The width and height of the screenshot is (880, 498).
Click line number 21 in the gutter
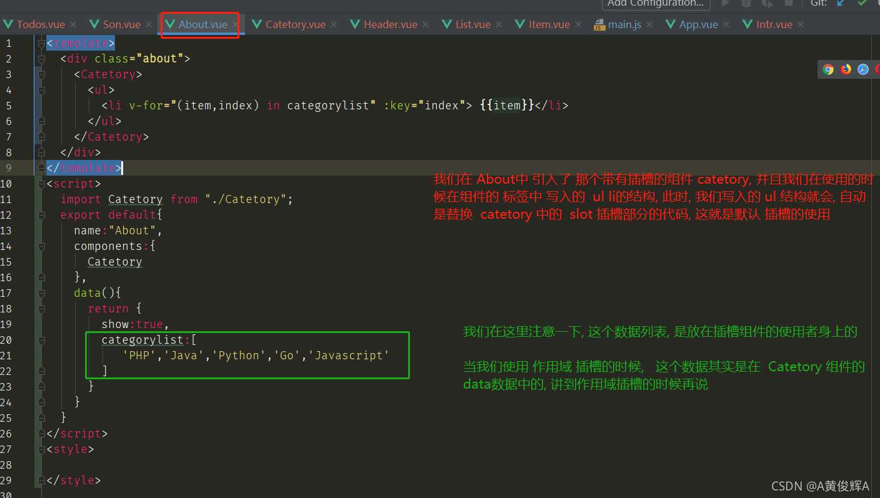coord(6,356)
